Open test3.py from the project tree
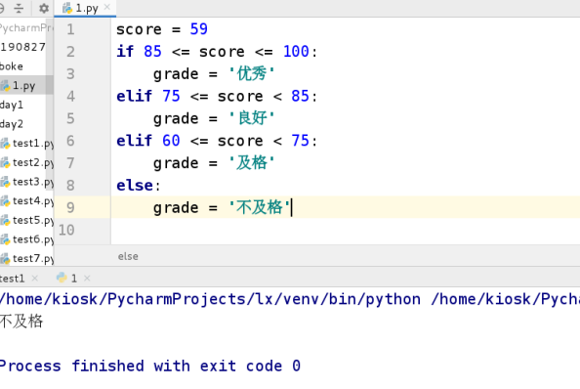The width and height of the screenshot is (580, 389). 33,182
